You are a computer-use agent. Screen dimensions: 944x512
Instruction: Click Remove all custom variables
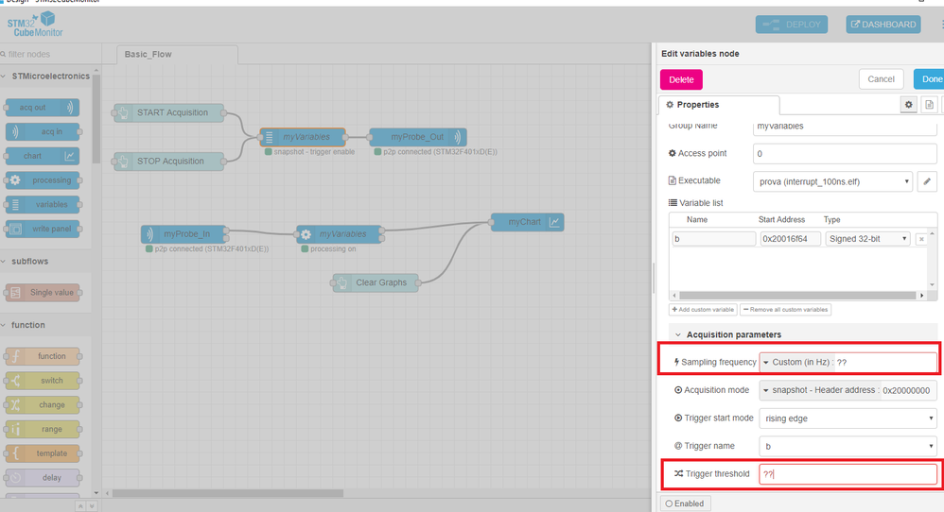pos(786,310)
